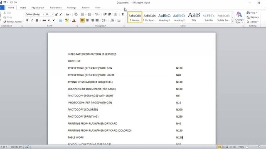Click Undo icon in Quick Access

point(5,2)
